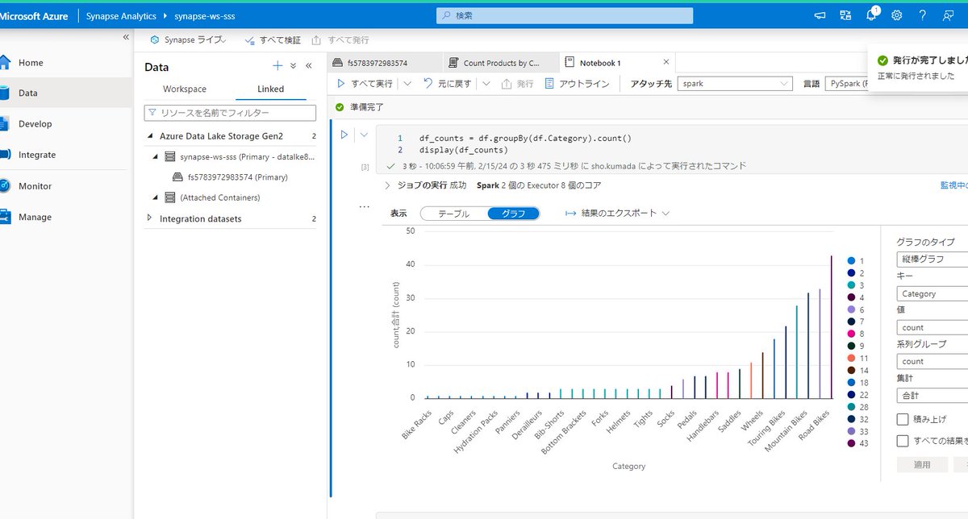The height and width of the screenshot is (519, 968).
Task: Click 発行 publish in notebook toolbar
Action: tap(517, 84)
